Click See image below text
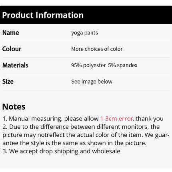 [x=92, y=82]
